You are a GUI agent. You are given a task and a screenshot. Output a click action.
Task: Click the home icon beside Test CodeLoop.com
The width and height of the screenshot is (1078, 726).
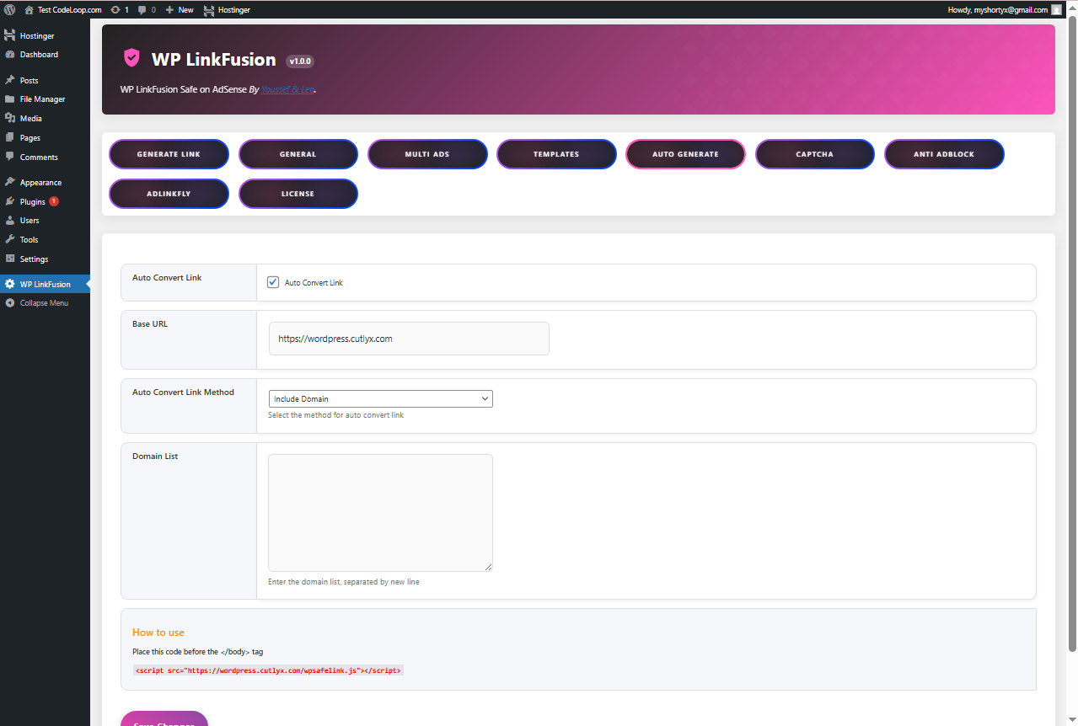point(29,9)
